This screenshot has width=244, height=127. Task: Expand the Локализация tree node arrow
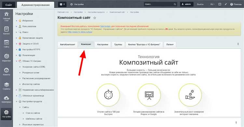point(17,55)
